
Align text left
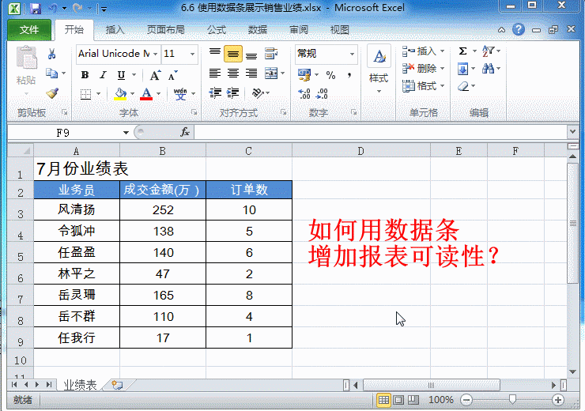coord(215,73)
